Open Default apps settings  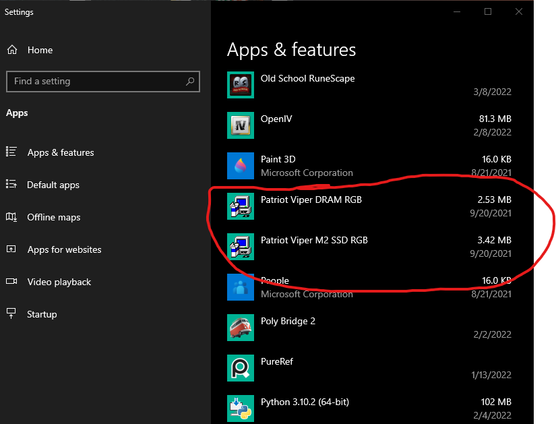click(x=53, y=185)
